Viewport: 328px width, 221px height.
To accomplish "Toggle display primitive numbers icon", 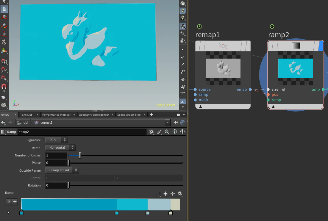I will [183, 87].
